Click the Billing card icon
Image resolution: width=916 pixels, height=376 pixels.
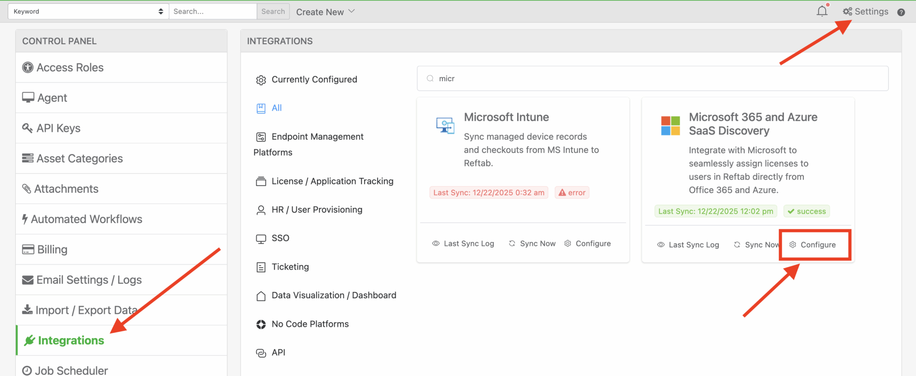(28, 249)
